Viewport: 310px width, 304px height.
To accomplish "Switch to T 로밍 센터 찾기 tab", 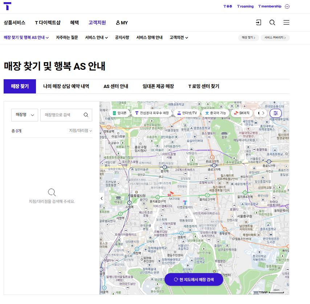I will 204,86.
